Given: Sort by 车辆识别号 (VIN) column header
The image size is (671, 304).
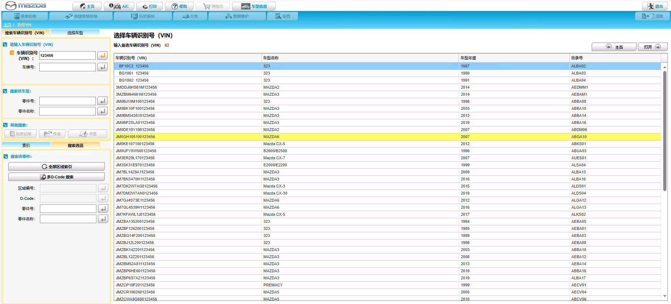Looking at the screenshot, I should (x=188, y=58).
